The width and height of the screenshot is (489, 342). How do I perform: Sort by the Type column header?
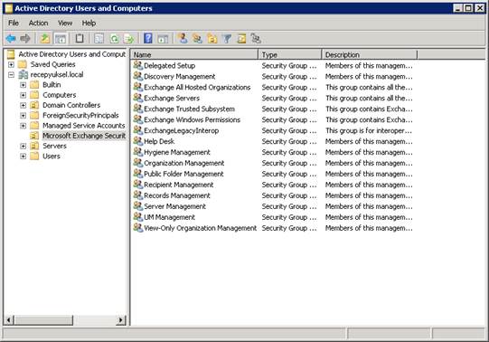[290, 55]
